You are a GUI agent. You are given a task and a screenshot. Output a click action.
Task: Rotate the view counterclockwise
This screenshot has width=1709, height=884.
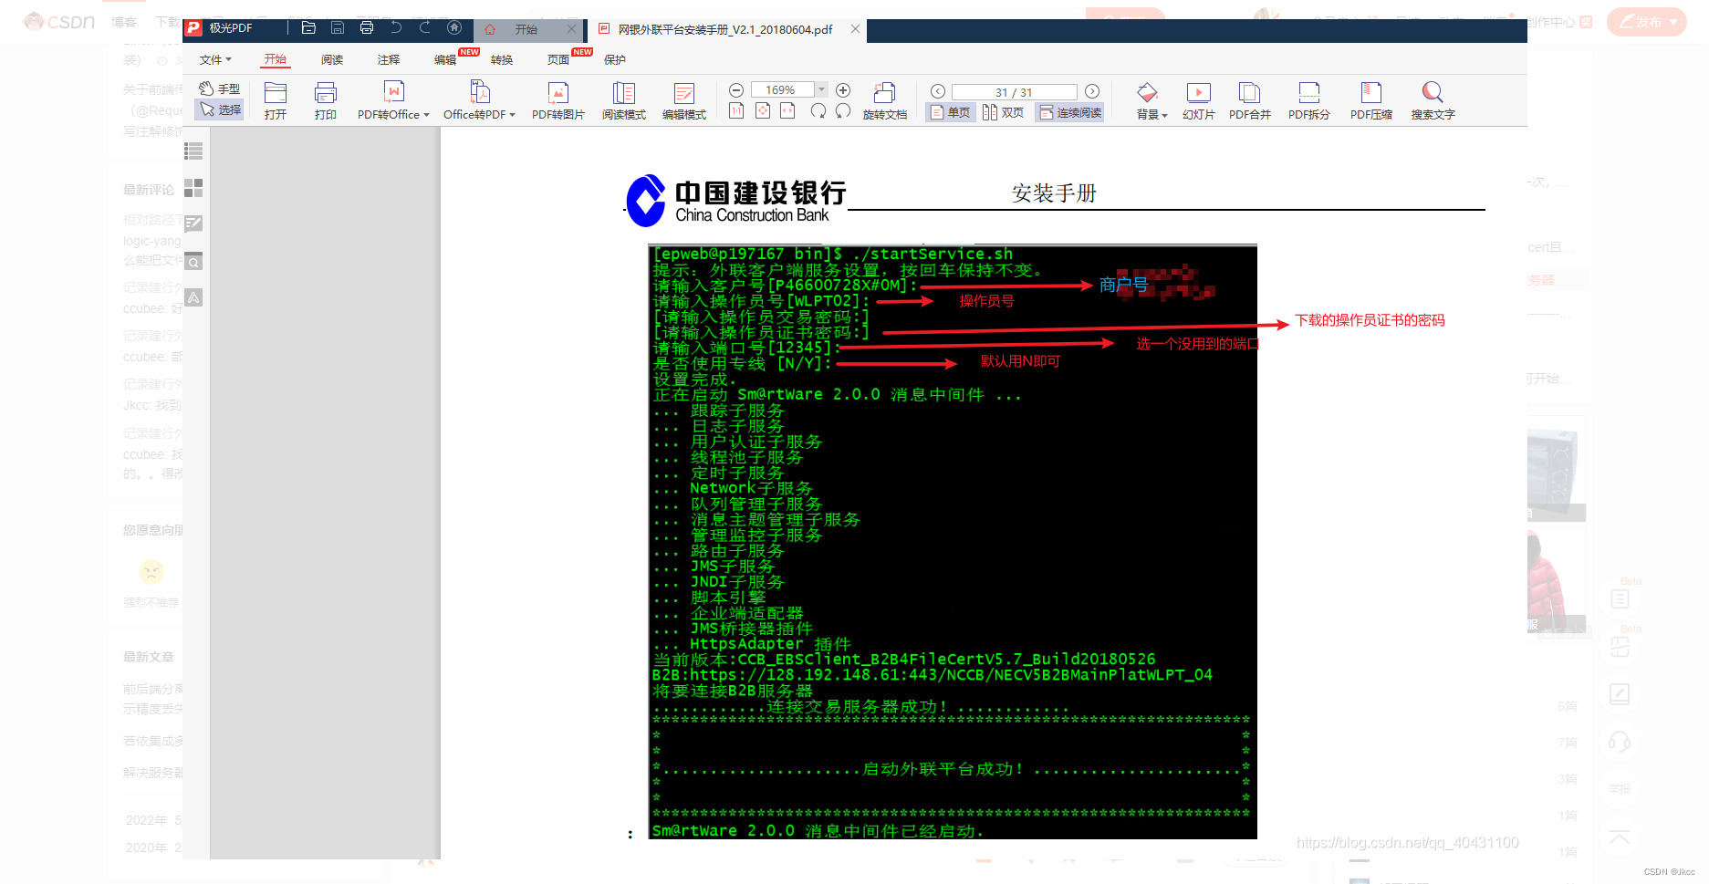[x=843, y=110]
